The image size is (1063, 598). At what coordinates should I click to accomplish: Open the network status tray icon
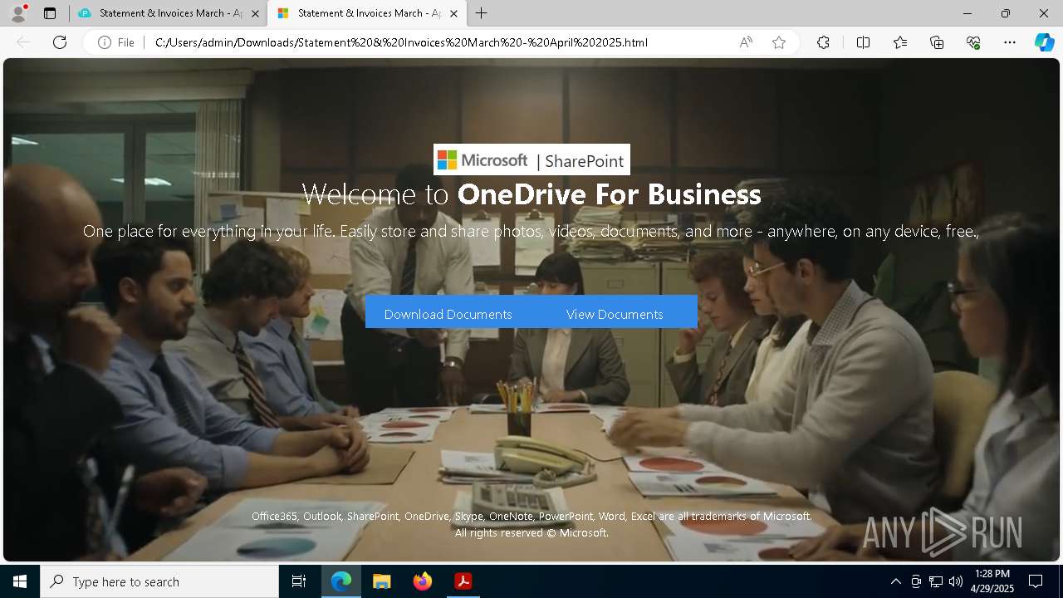[936, 581]
